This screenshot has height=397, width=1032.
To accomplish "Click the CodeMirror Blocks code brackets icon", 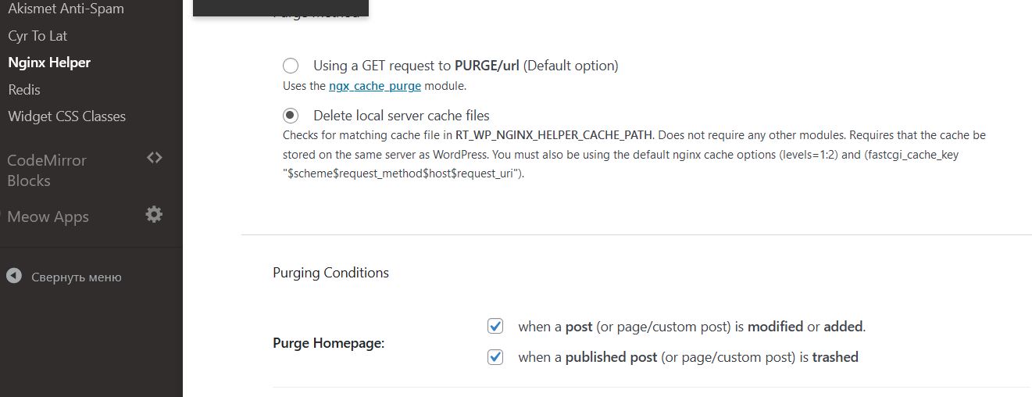I will coord(155,158).
